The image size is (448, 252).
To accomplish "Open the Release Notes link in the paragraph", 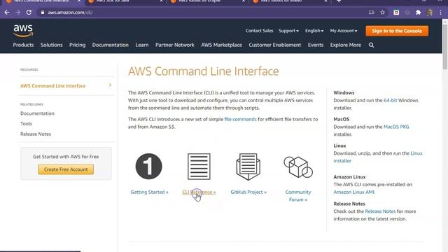I will (x=380, y=211).
